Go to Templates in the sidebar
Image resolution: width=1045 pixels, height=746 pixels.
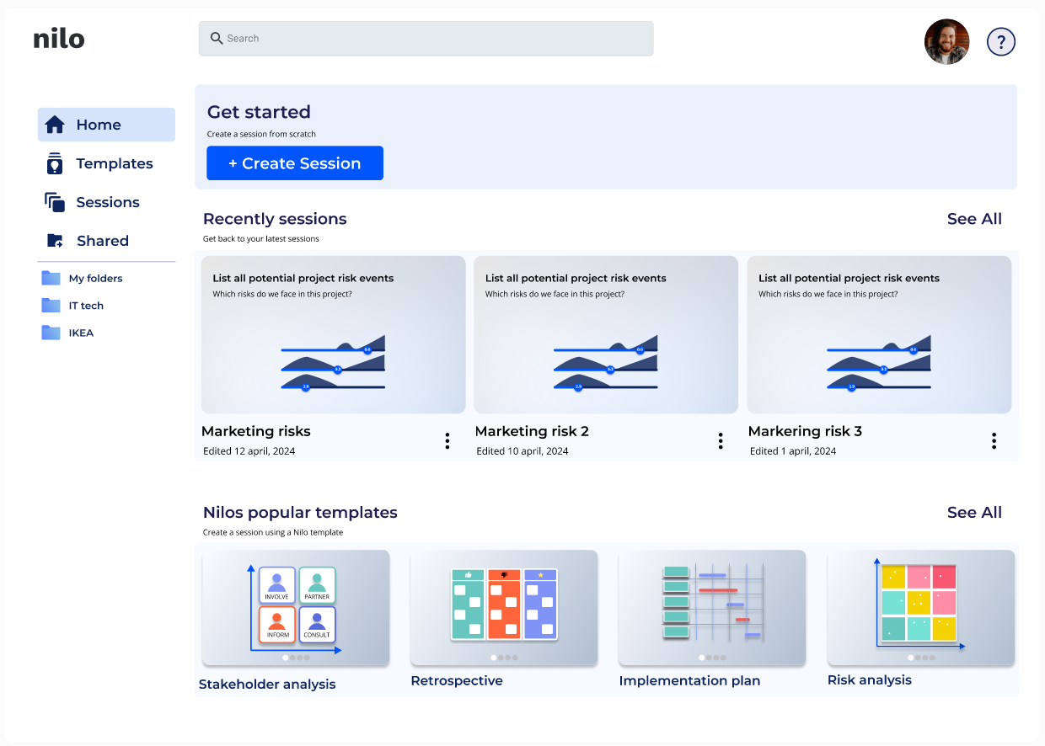tap(114, 163)
